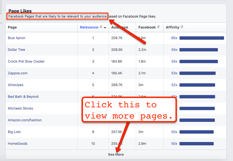
Task: Open the Amazon.com/Fashion page link
Action: (25, 120)
